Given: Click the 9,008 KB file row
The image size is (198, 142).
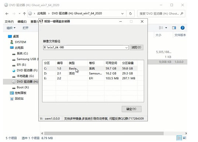Looking at the screenshot, I should tap(167, 62).
